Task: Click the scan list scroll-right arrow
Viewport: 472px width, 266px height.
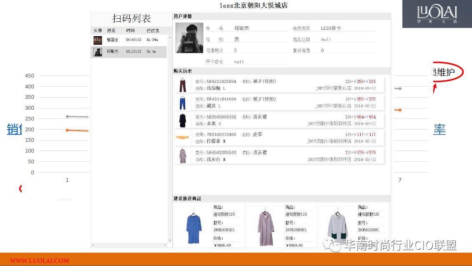Action: (165, 245)
